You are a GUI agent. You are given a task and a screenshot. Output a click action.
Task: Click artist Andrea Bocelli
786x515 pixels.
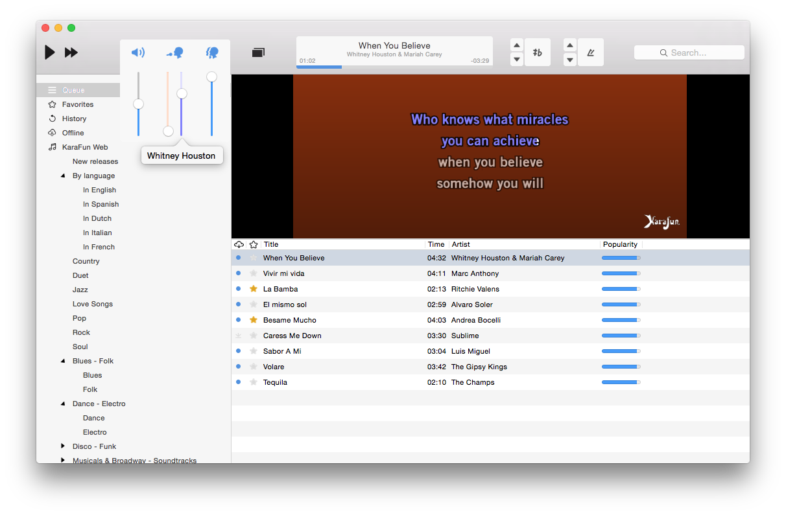tap(476, 320)
